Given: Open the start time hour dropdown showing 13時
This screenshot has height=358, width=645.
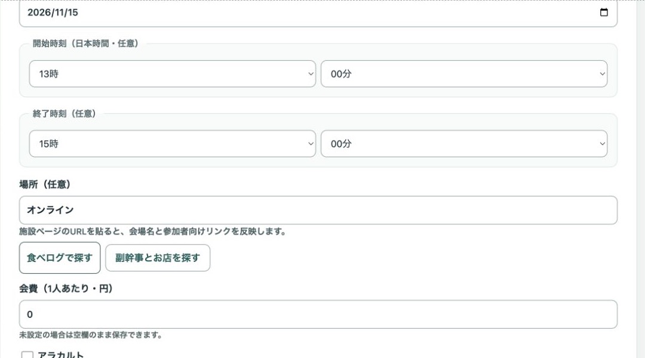Looking at the screenshot, I should (x=173, y=74).
